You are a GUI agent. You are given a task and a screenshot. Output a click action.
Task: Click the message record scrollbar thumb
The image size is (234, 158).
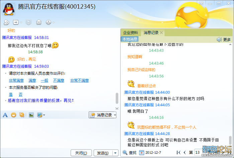point(230,140)
